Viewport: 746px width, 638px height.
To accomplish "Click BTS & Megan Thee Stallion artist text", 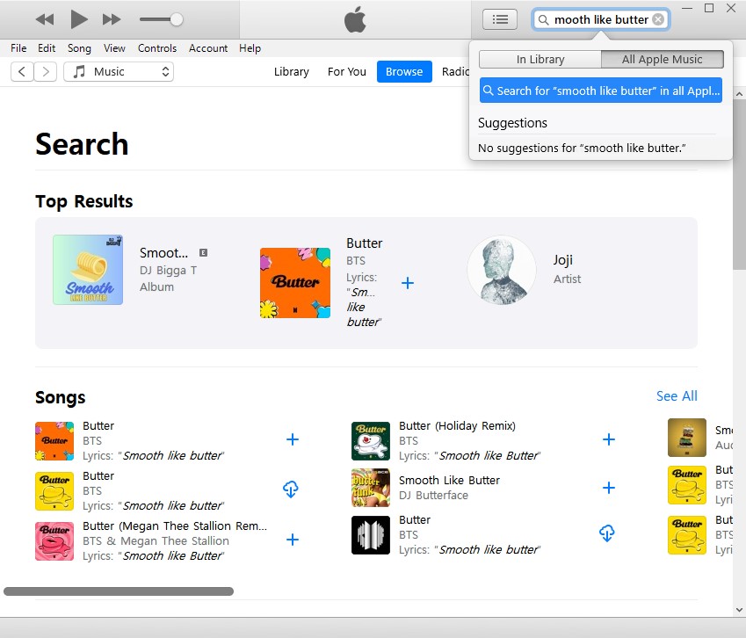I will (x=156, y=541).
